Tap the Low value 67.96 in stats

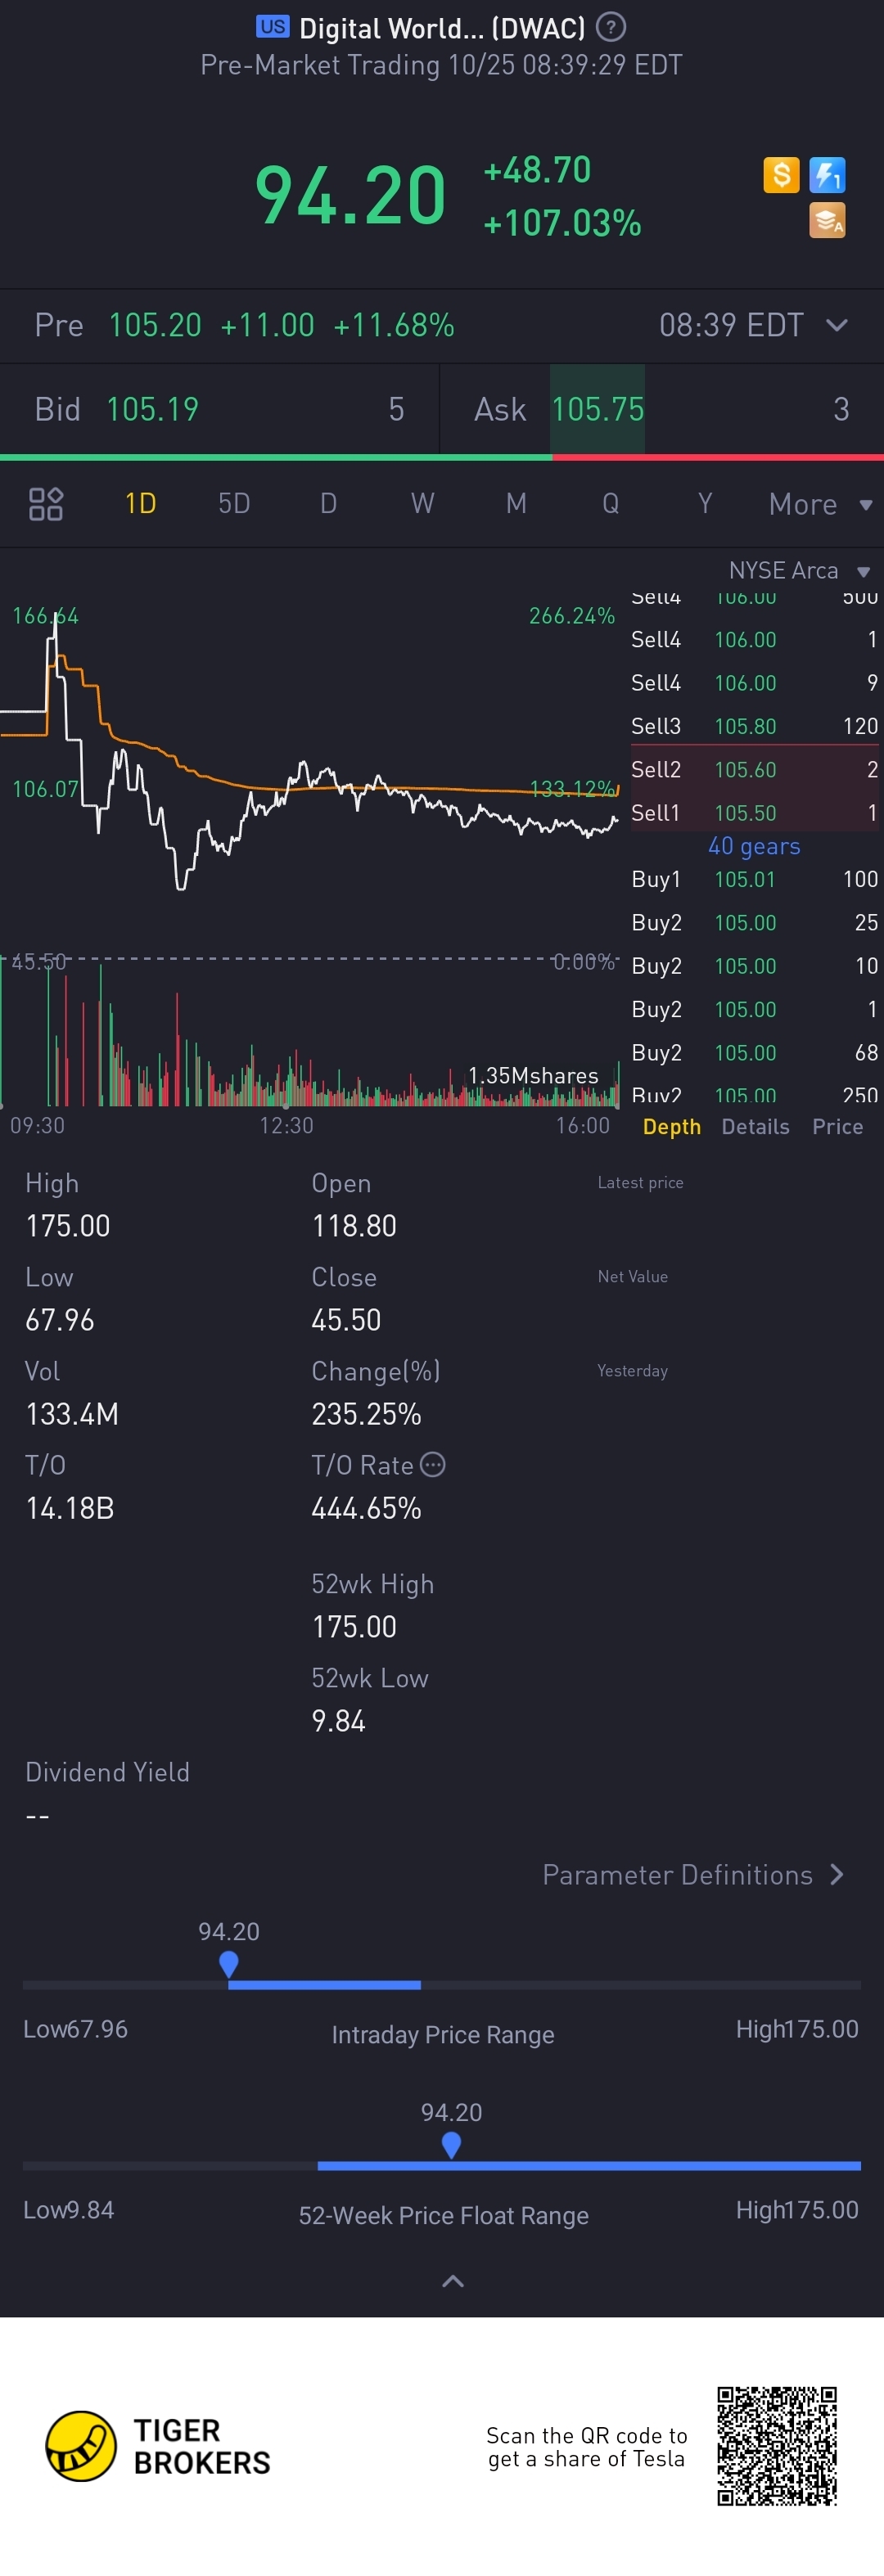point(60,1320)
